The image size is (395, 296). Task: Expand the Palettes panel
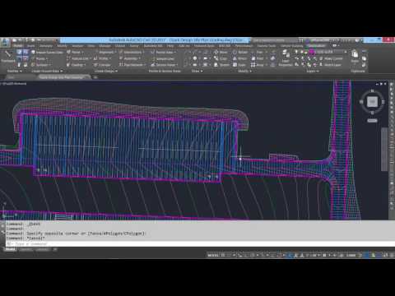click(14, 72)
